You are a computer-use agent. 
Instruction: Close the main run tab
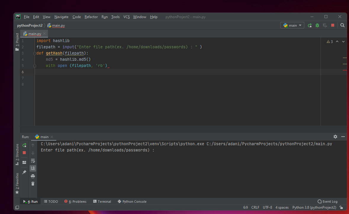(x=52, y=137)
